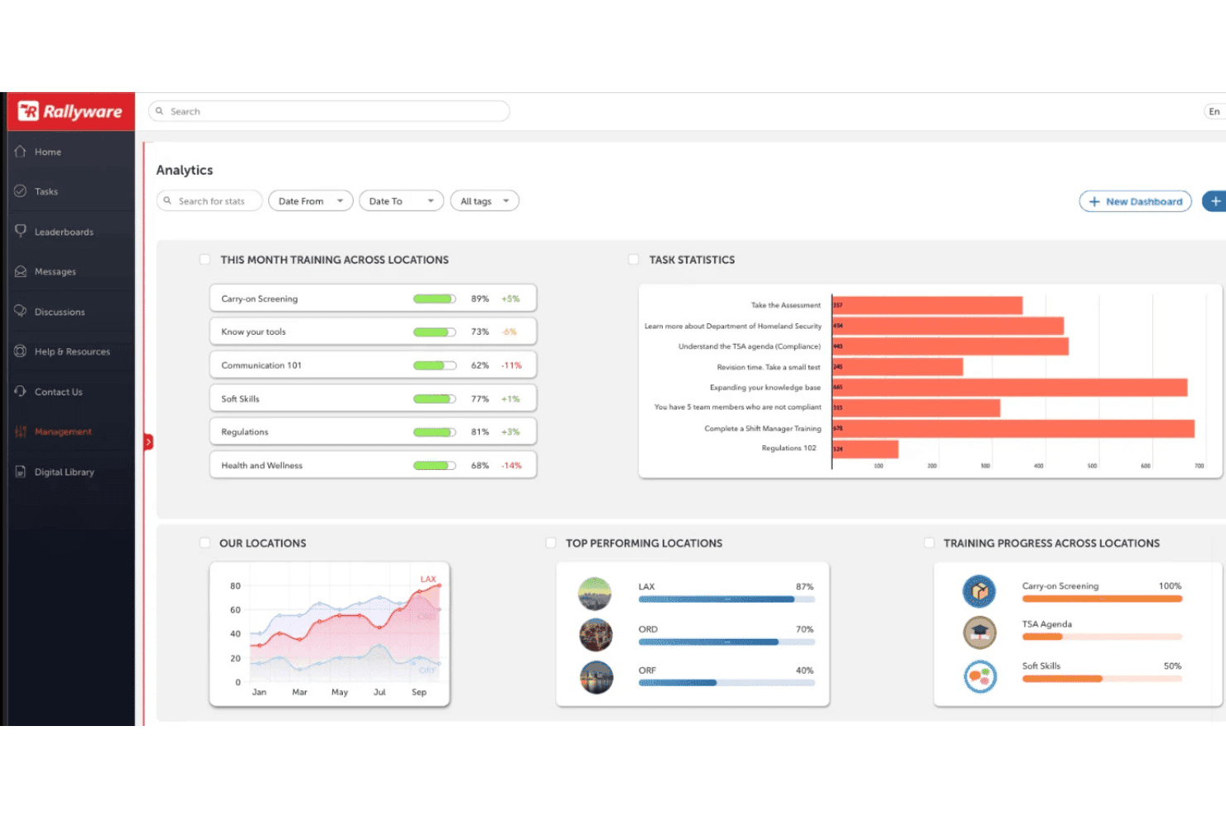Open the Communication 101 training row
The height and width of the screenshot is (818, 1226).
(x=373, y=365)
